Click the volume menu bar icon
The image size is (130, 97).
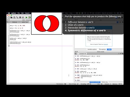point(93,13)
